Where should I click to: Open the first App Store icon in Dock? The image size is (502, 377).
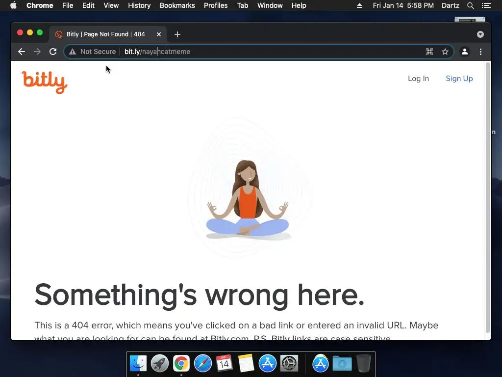267,364
